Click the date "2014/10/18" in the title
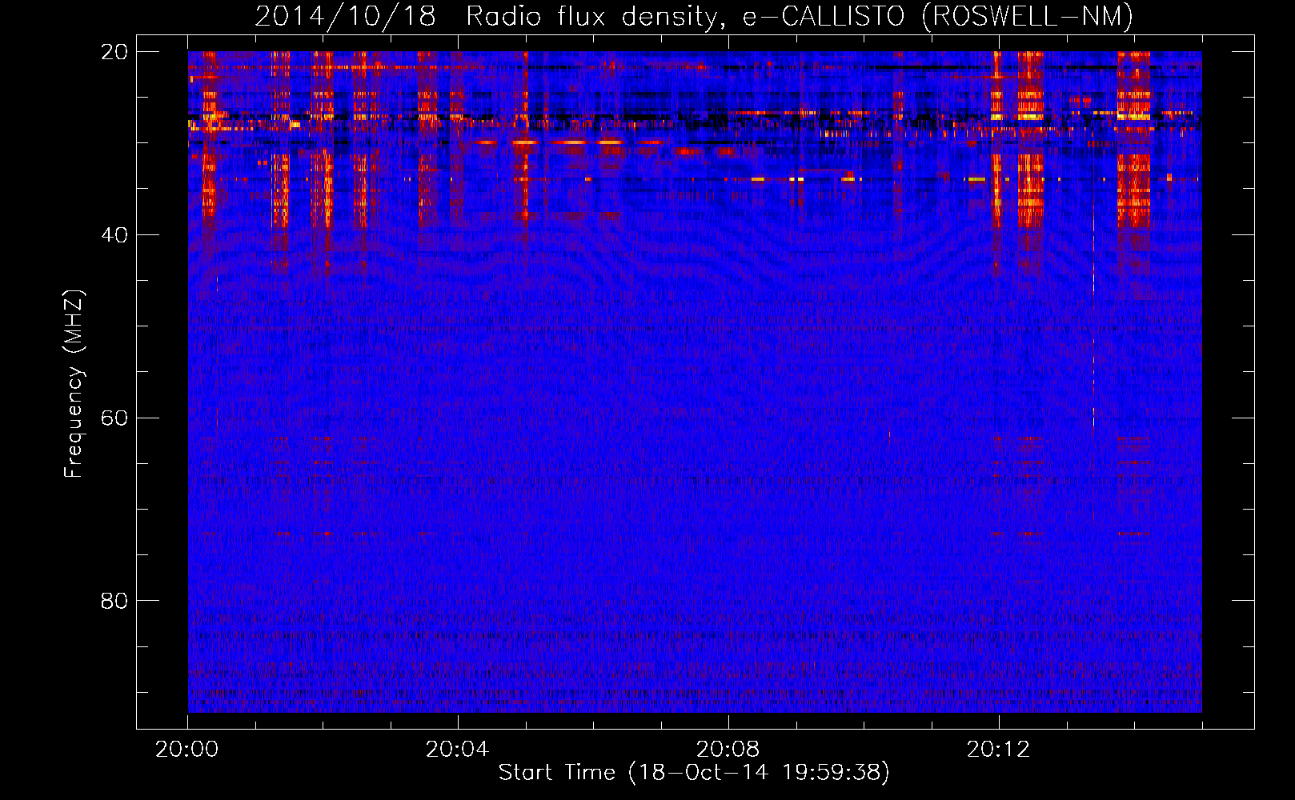This screenshot has width=1295, height=800. (345, 16)
